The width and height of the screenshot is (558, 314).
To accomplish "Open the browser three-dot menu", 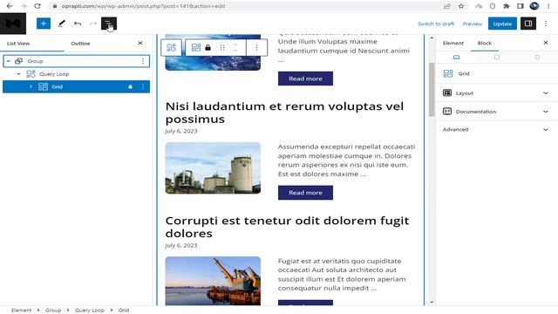I will 548,6.
